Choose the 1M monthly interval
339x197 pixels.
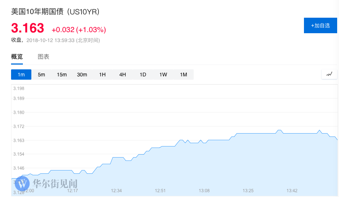point(183,75)
